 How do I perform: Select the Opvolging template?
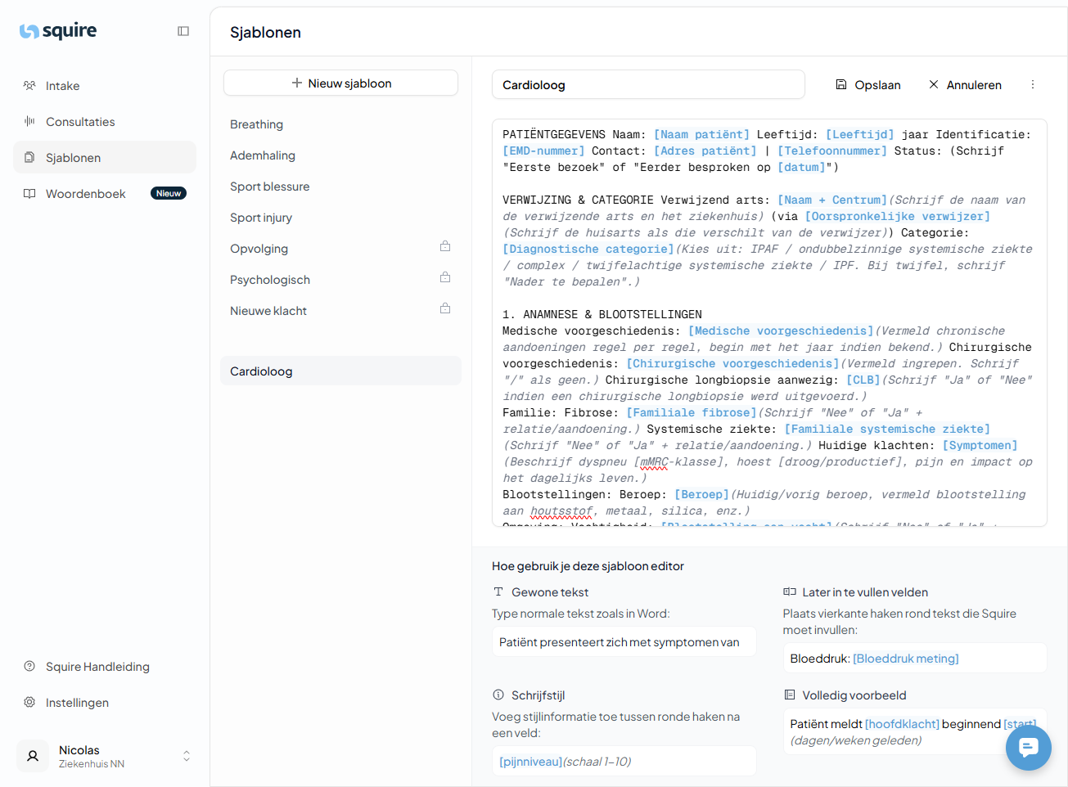click(340, 249)
